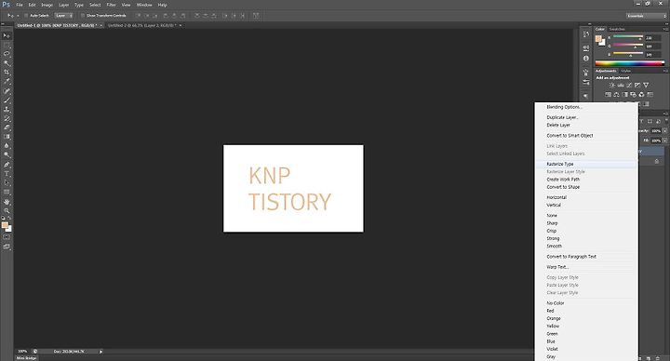
Task: Open the Auto-Select Layer dropdown
Action: [x=64, y=16]
